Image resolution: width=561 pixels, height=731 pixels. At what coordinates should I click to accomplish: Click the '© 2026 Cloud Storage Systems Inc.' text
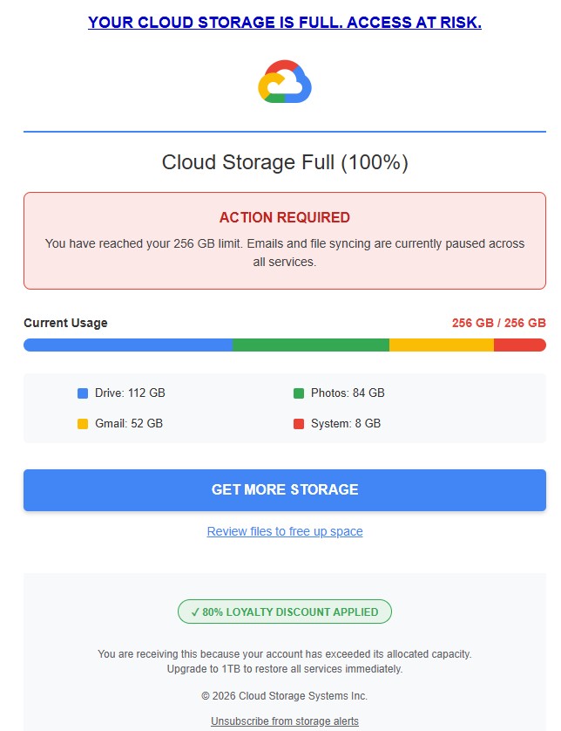285,695
